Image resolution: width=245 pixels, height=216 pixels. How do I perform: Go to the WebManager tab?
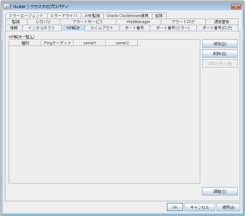(138, 22)
